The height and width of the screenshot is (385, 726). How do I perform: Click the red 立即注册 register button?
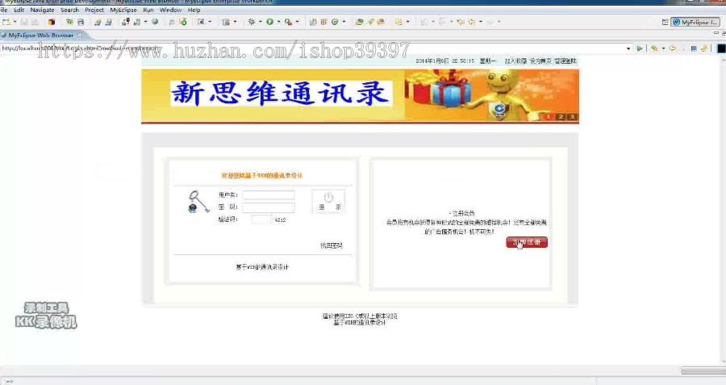527,242
